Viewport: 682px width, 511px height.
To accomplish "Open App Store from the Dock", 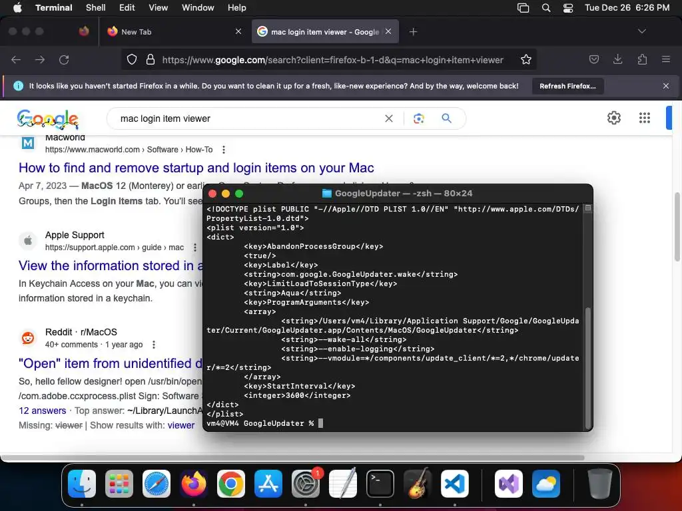I will click(x=268, y=484).
